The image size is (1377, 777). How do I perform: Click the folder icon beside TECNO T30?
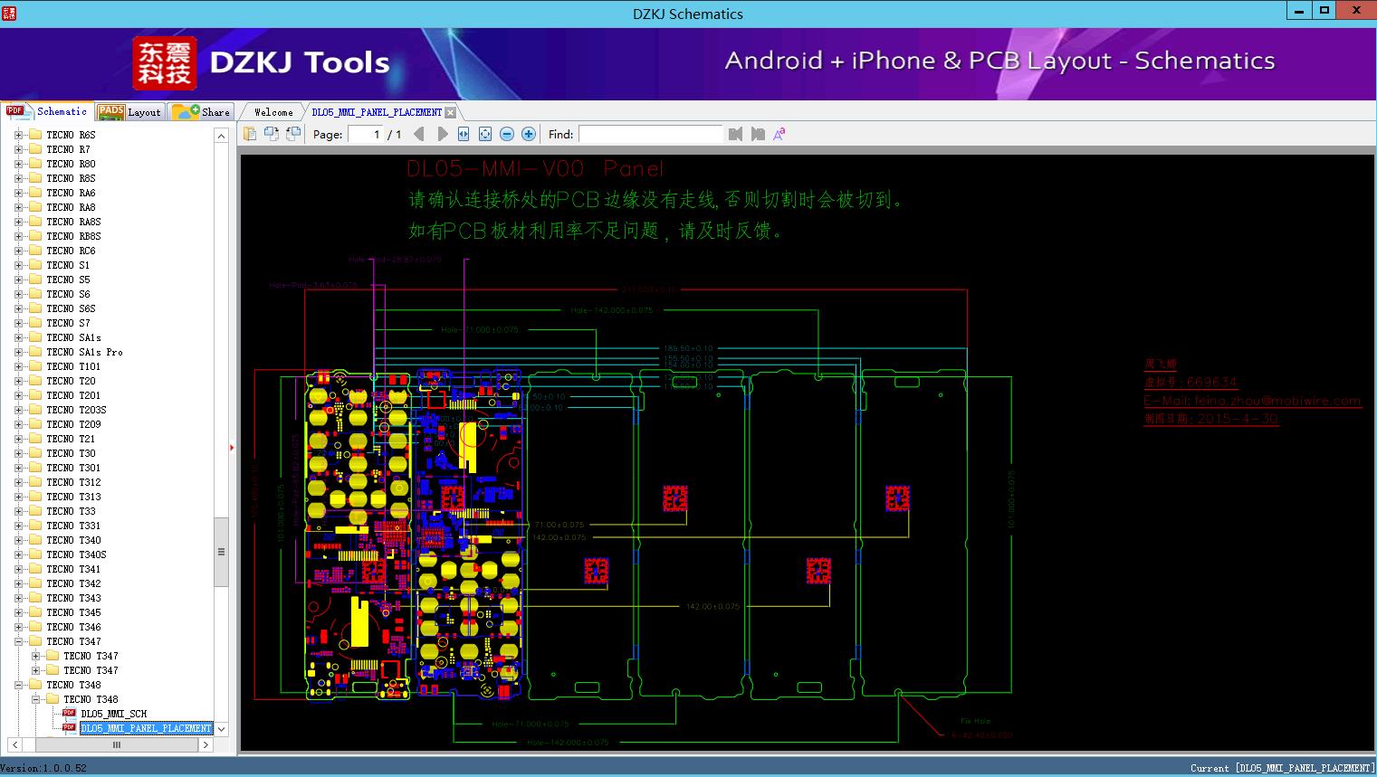[x=35, y=453]
